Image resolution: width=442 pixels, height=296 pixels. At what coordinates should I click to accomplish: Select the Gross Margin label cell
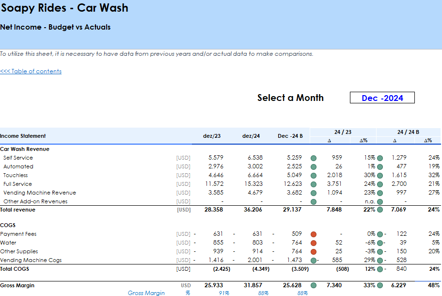(x=17, y=286)
